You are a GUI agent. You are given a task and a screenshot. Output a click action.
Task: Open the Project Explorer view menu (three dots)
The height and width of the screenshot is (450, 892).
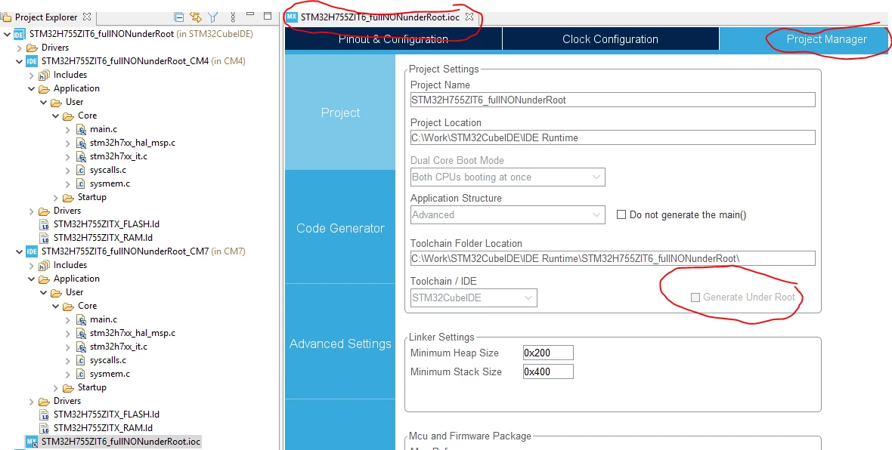click(233, 17)
